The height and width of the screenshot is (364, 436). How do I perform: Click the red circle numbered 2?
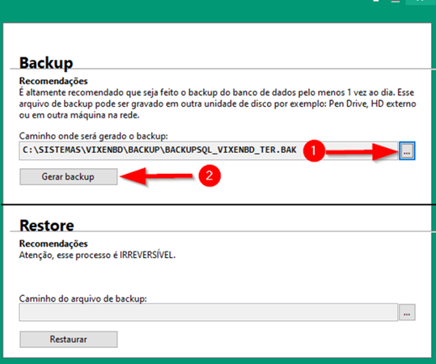(x=210, y=176)
